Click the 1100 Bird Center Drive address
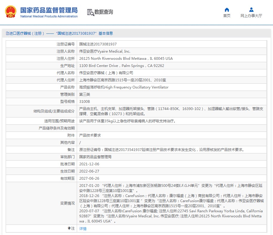This screenshot has width=273, height=235. pyautogui.click(x=122, y=66)
